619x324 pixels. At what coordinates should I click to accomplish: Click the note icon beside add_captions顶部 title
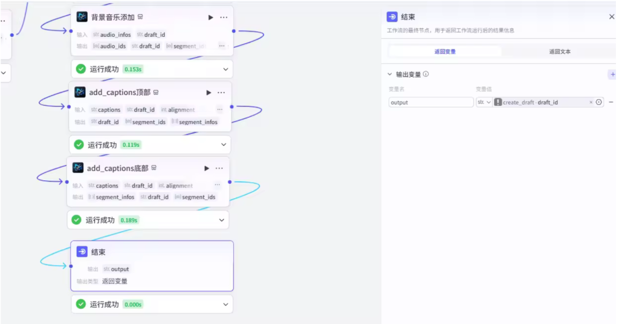tap(156, 92)
